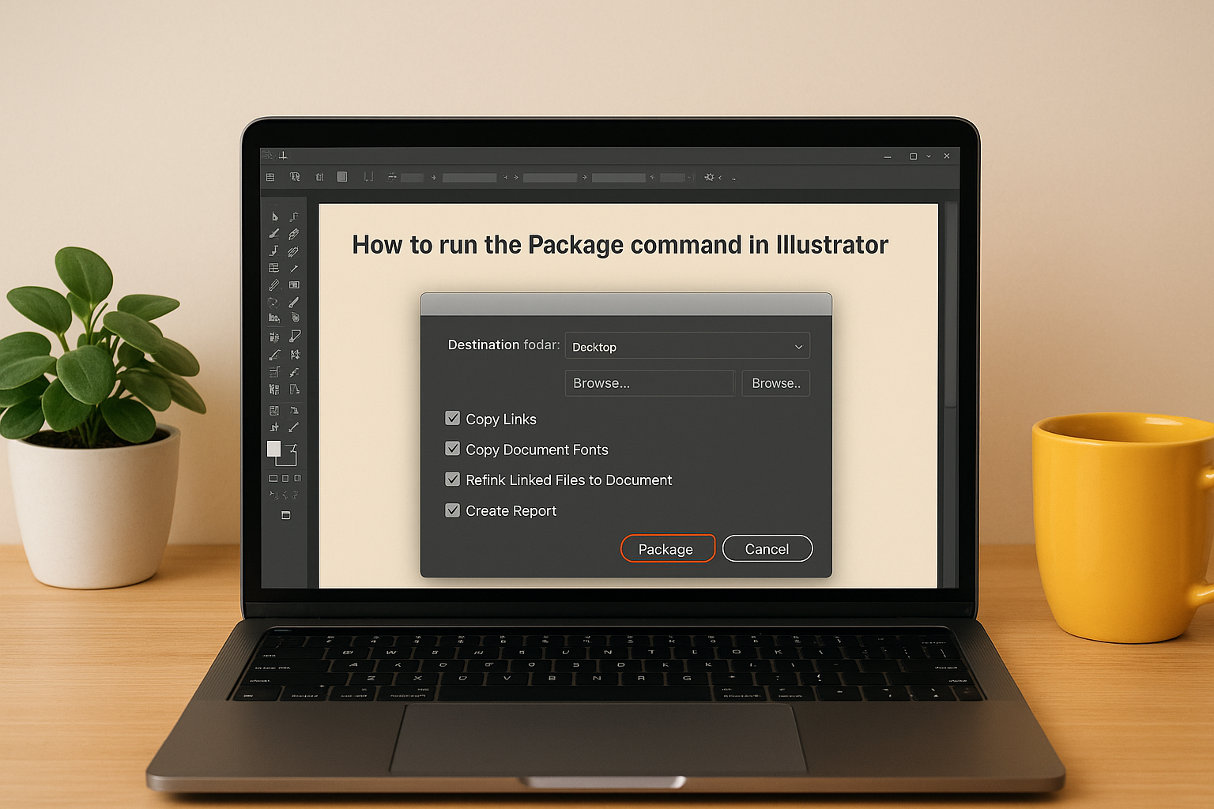Click the white Fill color swatch in the toolbar
The height and width of the screenshot is (809, 1214).
[x=275, y=448]
